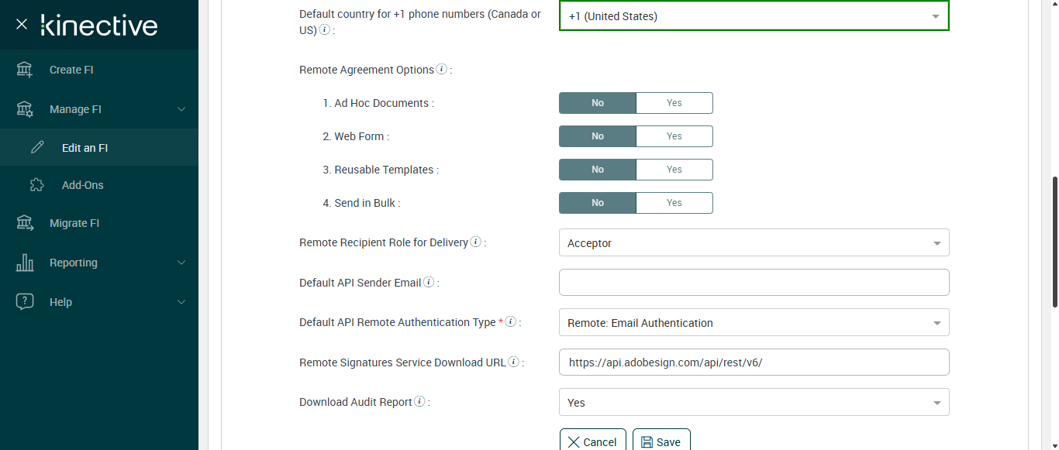Click the Reporting bar chart icon
Image resolution: width=1059 pixels, height=450 pixels.
25,263
